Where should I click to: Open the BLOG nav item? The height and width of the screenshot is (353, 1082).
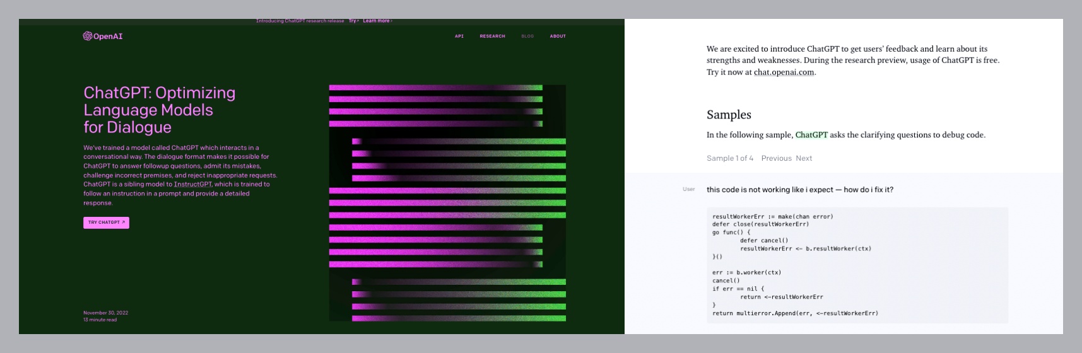coord(527,37)
